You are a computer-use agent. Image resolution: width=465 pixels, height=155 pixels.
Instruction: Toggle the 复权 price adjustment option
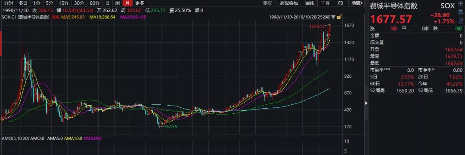[267, 3]
